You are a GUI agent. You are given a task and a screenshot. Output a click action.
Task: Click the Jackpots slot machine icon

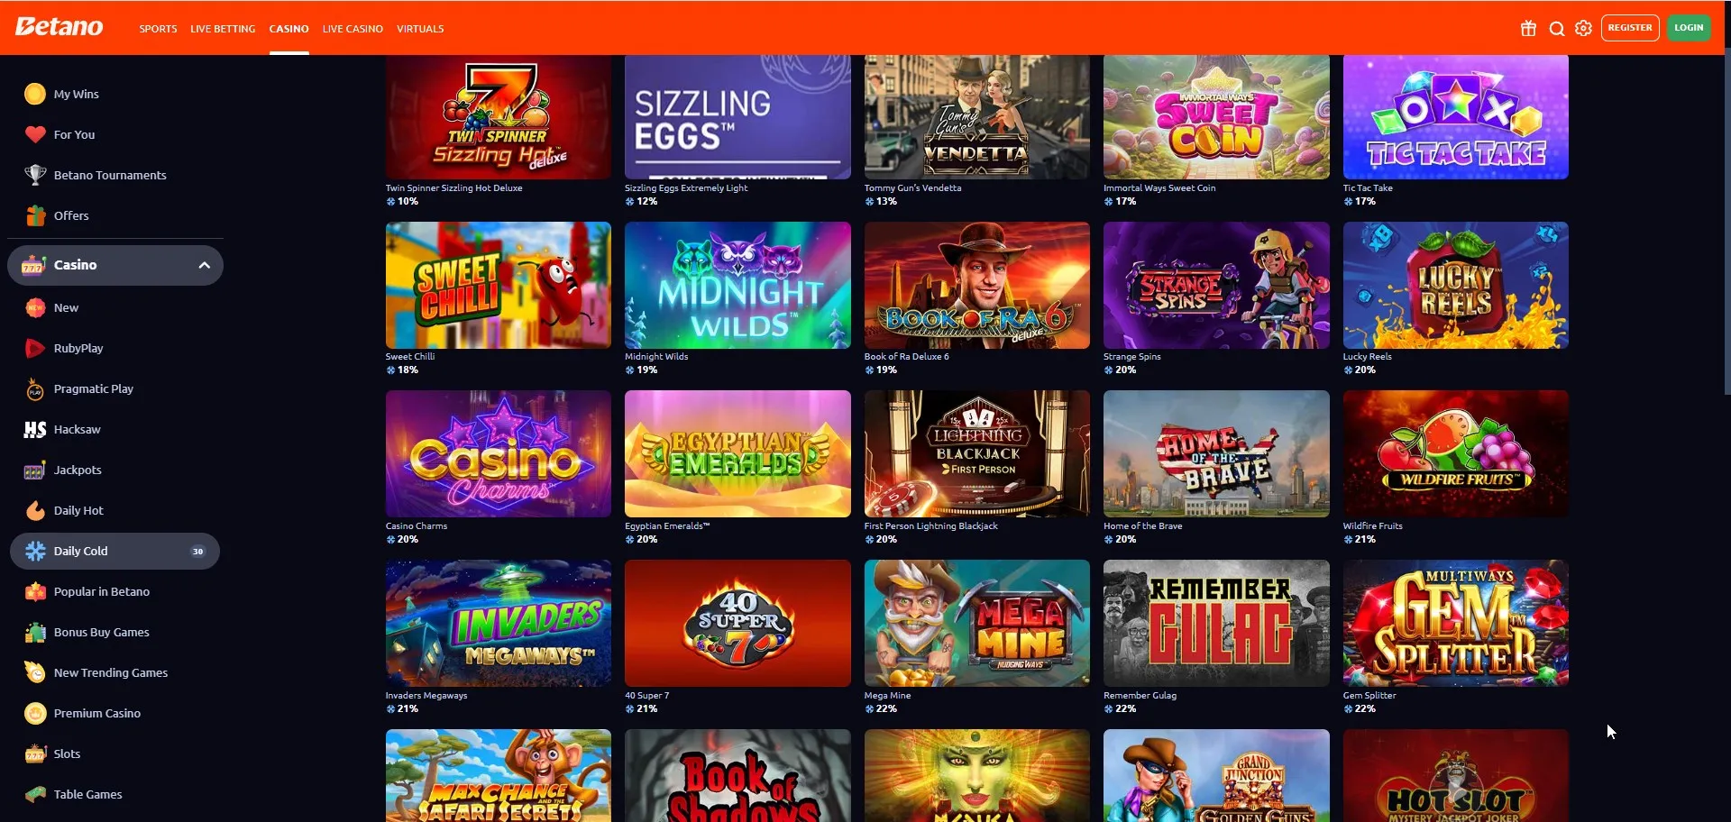pyautogui.click(x=35, y=470)
